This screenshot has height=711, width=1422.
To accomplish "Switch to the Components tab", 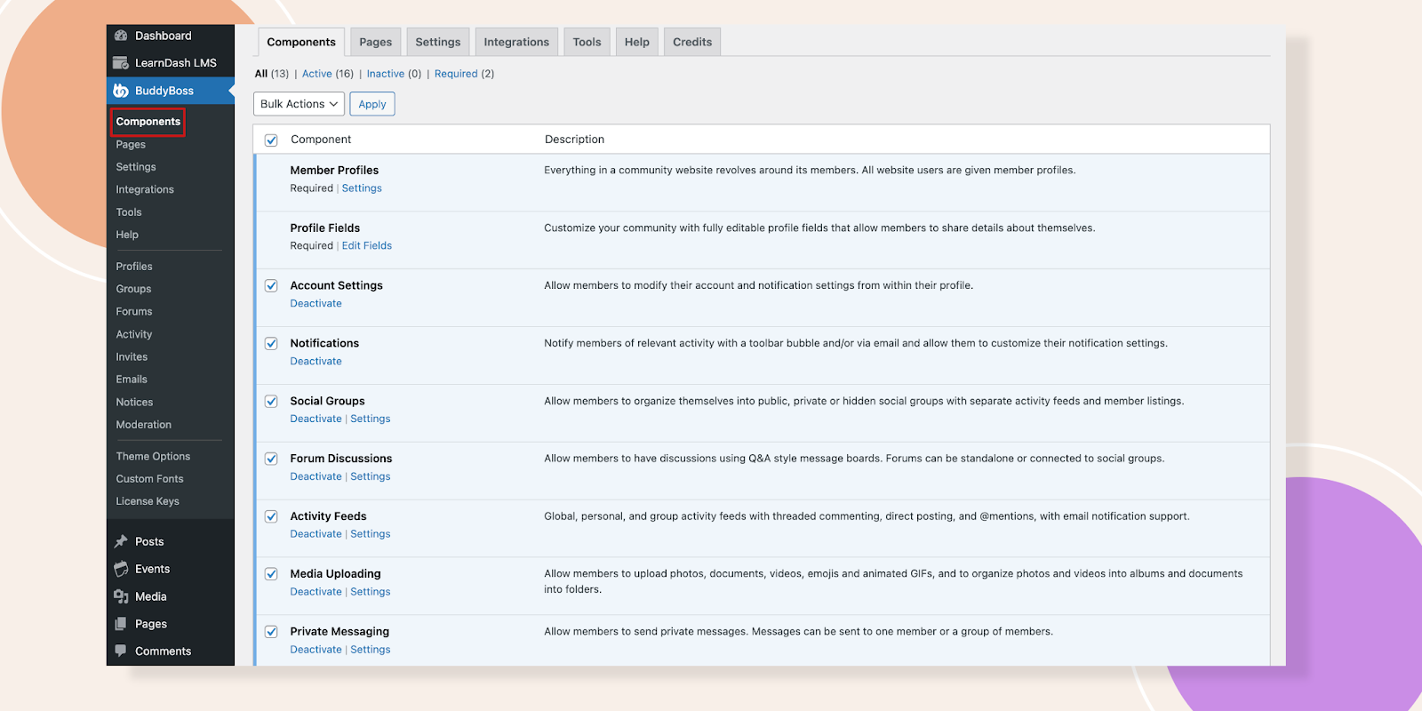I will (301, 42).
